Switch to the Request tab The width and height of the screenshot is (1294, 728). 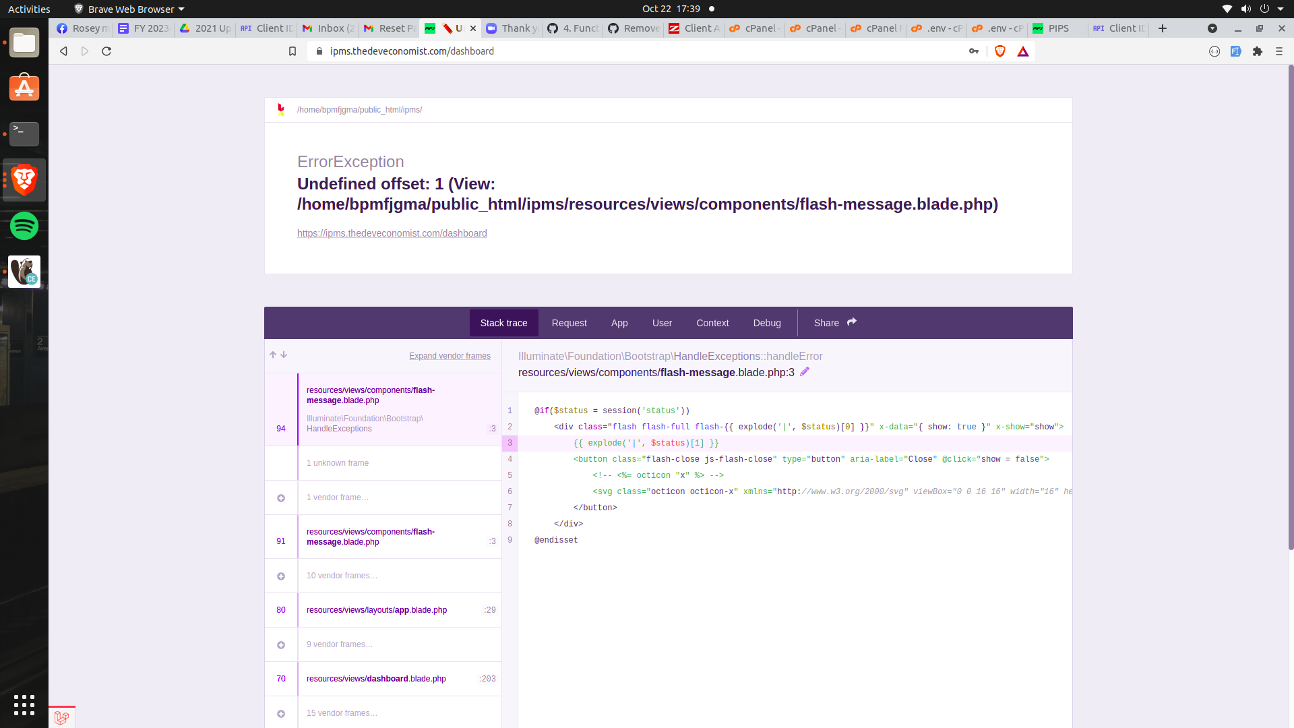569,323
